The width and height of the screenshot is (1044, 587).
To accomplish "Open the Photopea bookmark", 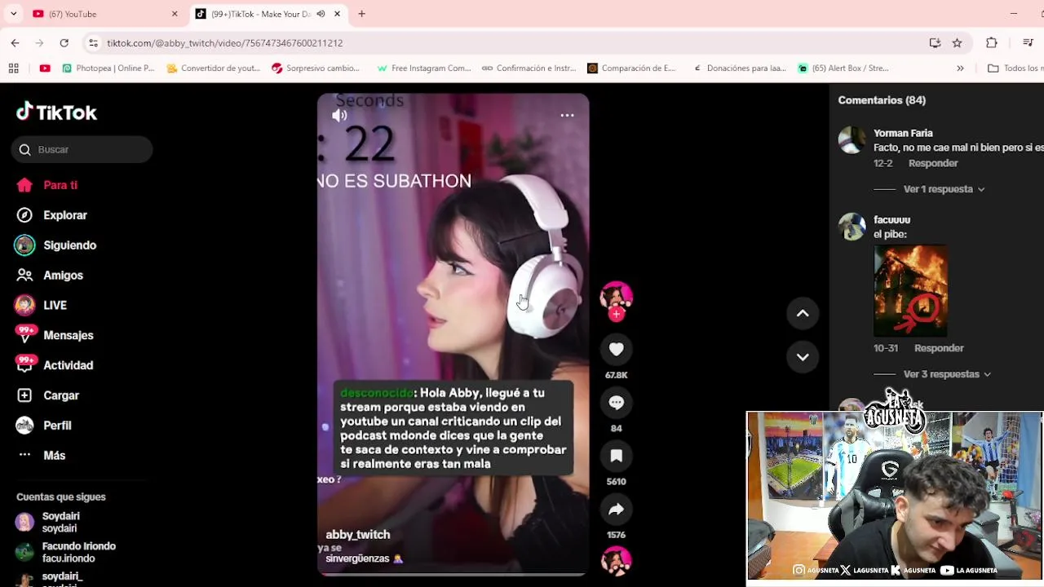I will [x=108, y=68].
